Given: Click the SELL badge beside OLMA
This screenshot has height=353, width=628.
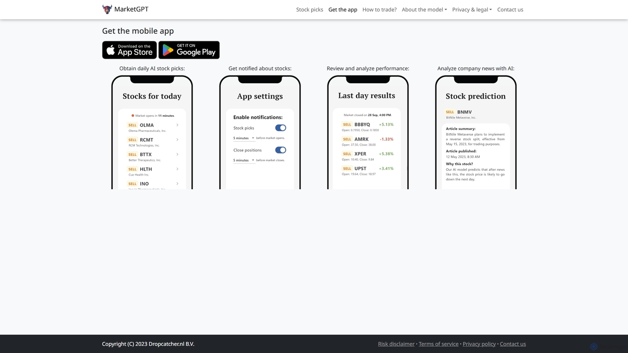Looking at the screenshot, I should tap(132, 125).
